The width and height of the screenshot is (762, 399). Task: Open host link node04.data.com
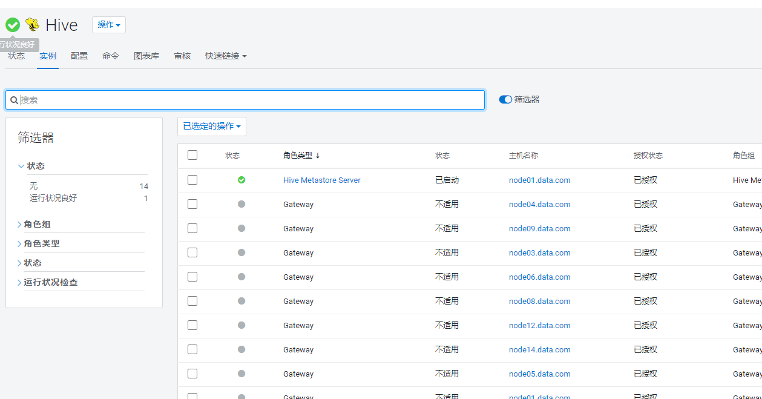coord(540,204)
